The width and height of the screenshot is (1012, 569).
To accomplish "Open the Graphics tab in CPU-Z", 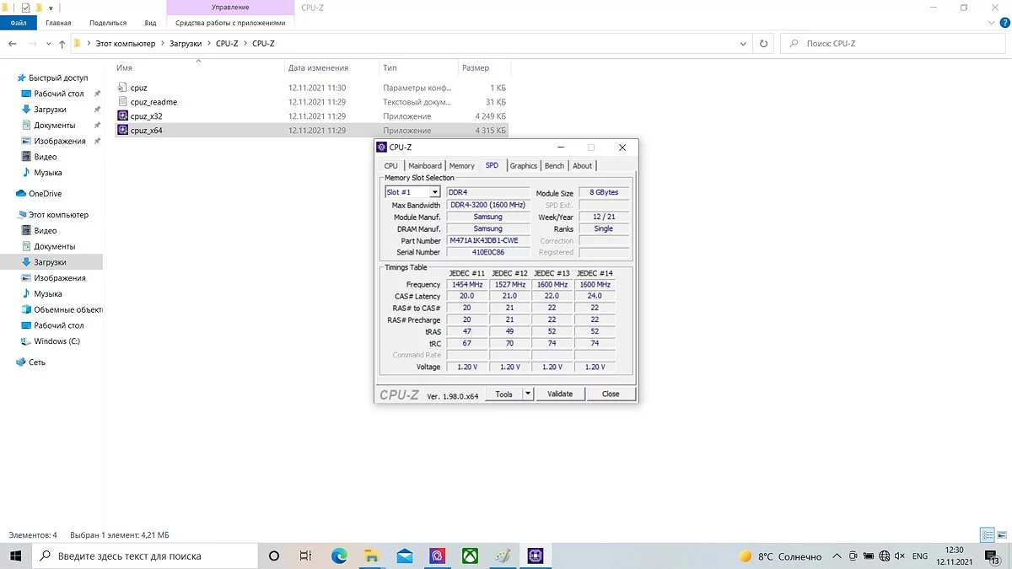I will [523, 166].
